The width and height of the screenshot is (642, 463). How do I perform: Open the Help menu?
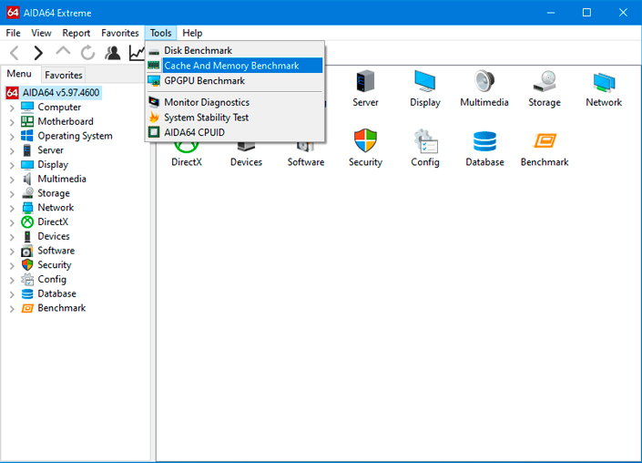point(192,33)
